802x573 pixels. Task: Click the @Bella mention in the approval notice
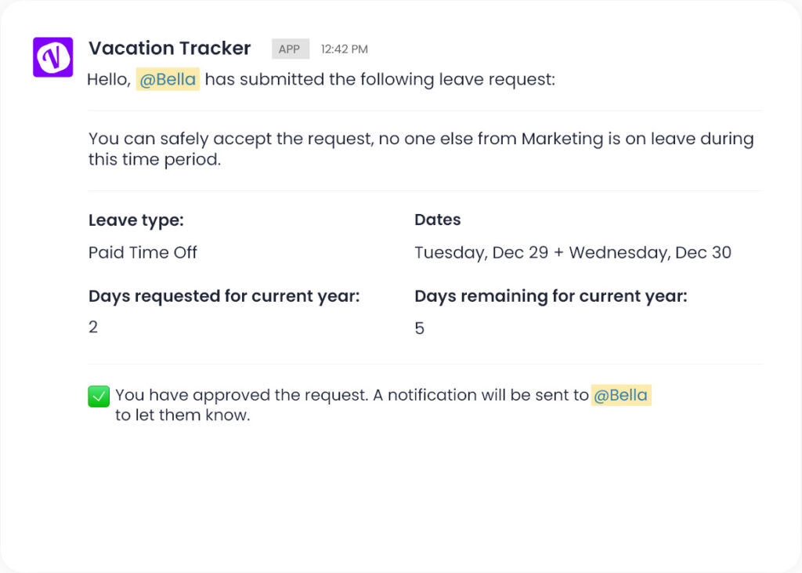coord(621,395)
